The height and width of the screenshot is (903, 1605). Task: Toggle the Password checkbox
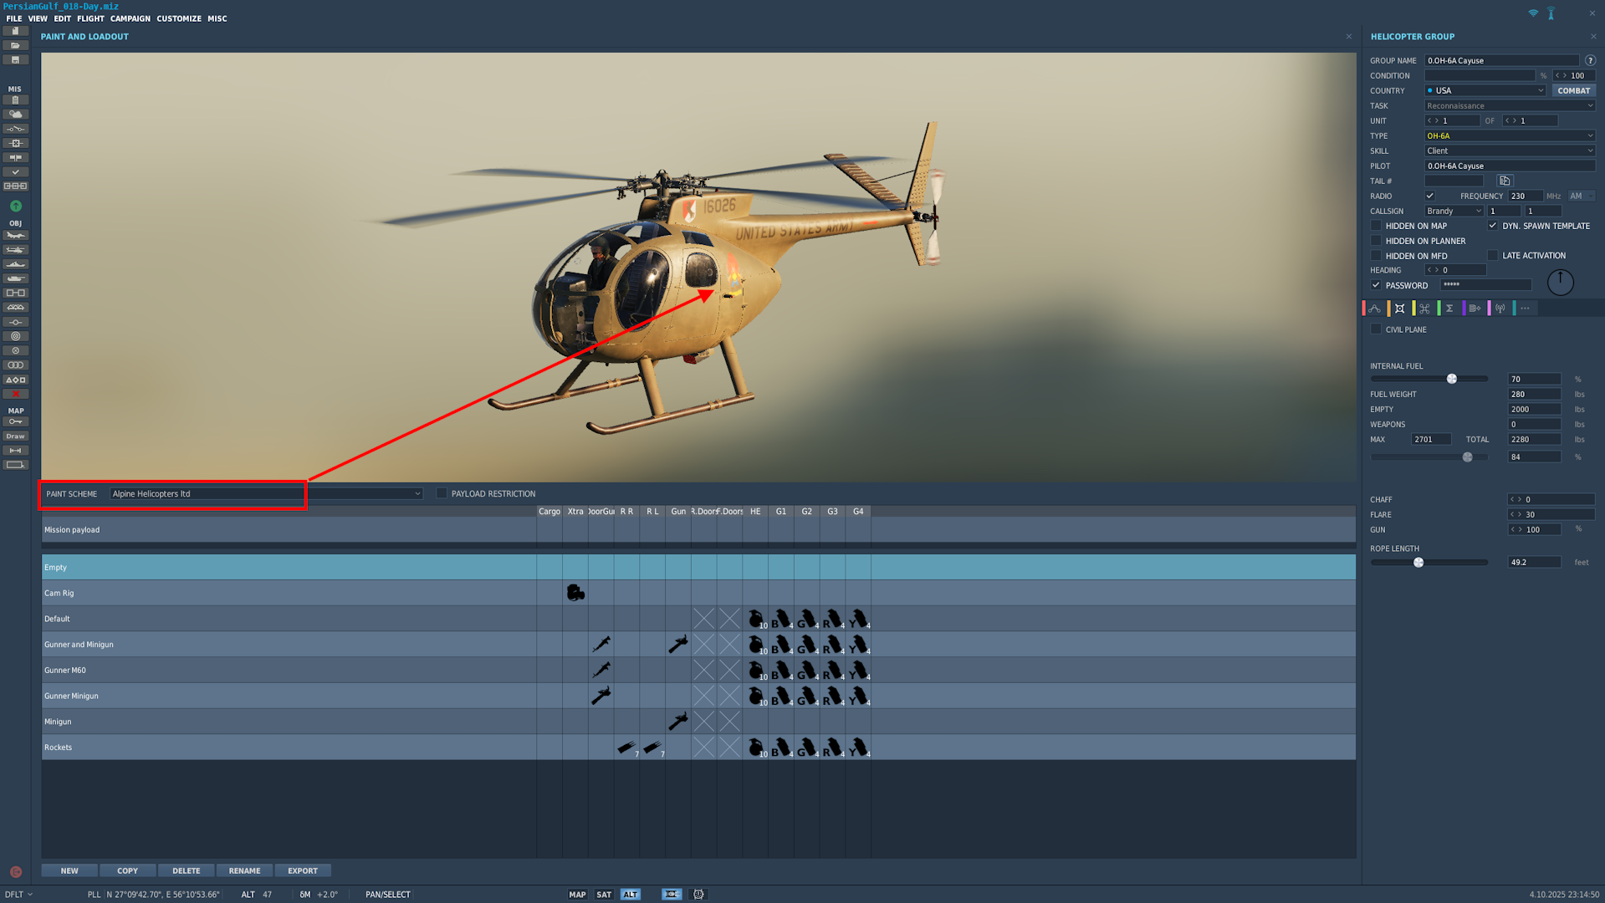[x=1376, y=285]
